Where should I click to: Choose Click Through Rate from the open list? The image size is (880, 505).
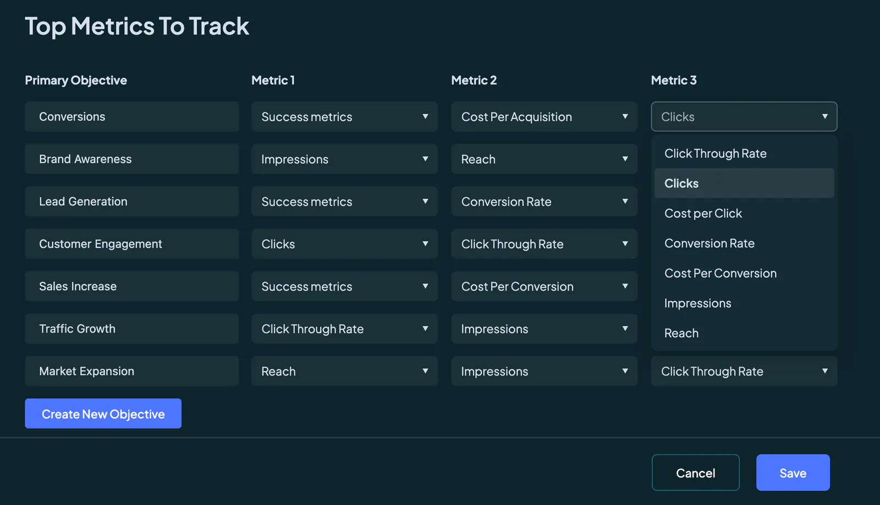pos(744,153)
